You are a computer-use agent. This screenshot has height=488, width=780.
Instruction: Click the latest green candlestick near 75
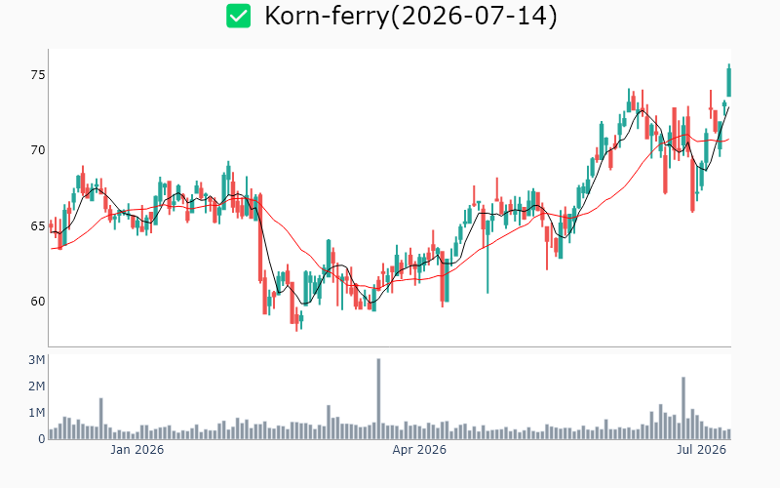pyautogui.click(x=729, y=82)
